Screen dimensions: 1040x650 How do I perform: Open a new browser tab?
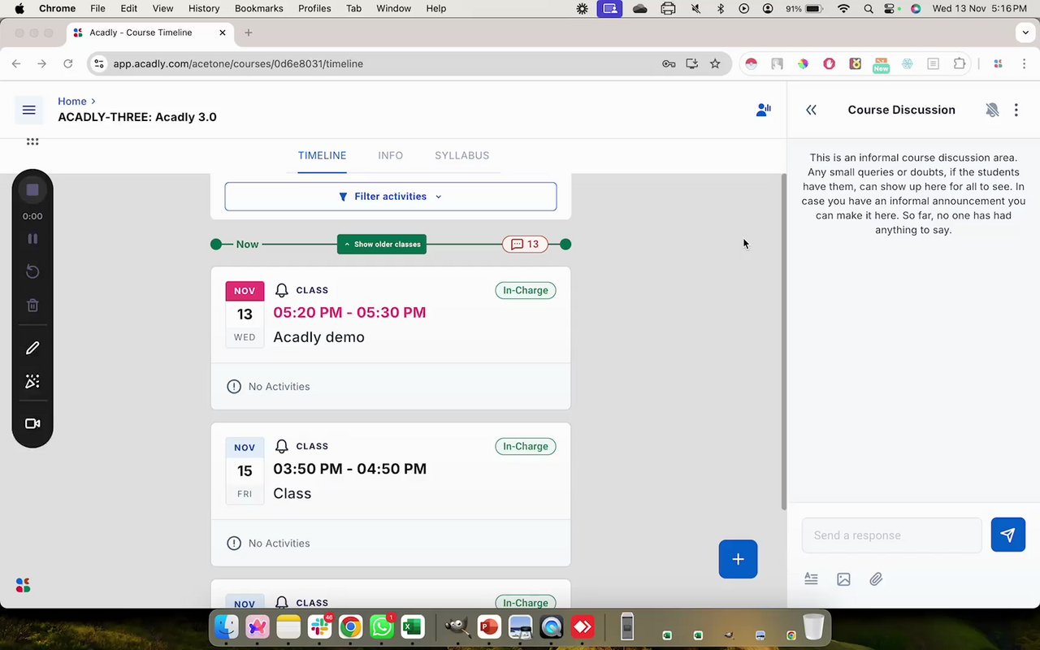click(x=249, y=32)
